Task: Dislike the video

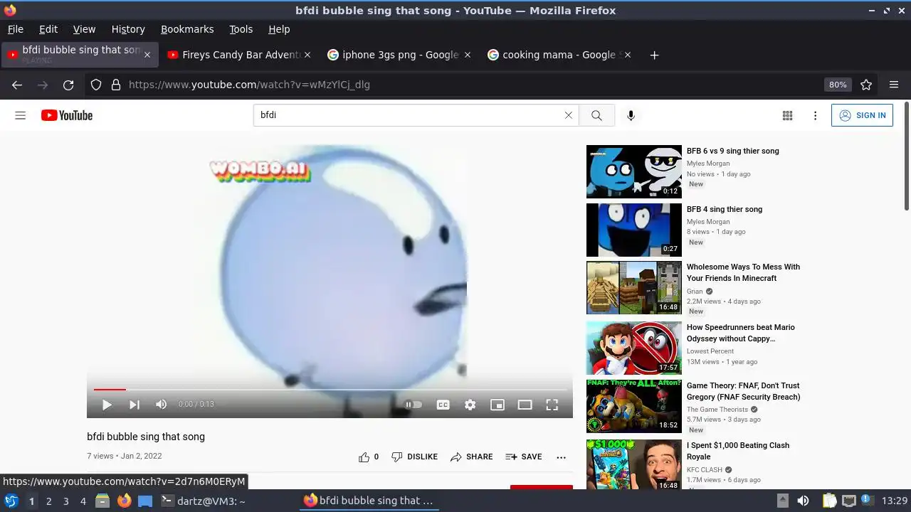Action: click(414, 457)
